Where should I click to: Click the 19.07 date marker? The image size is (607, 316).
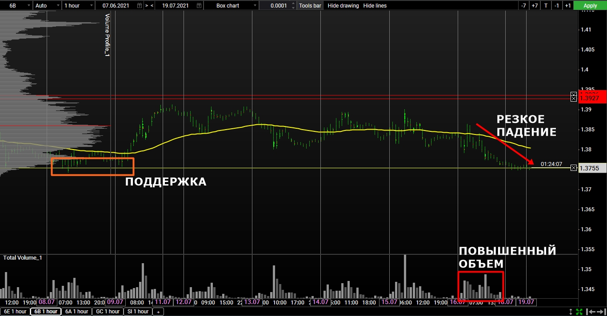[x=526, y=302]
